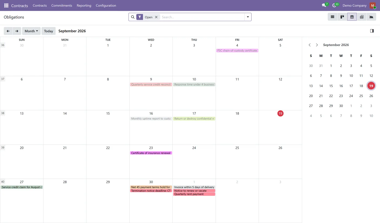Open the activities clock icon
380x223 pixels.
point(334,5)
